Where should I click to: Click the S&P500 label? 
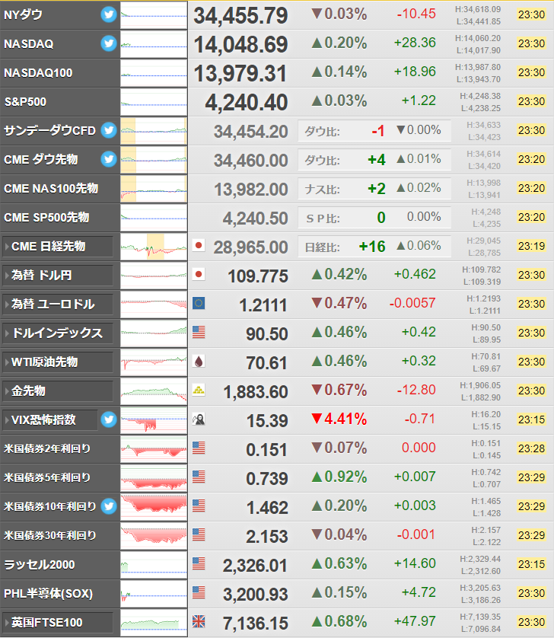pyautogui.click(x=25, y=102)
